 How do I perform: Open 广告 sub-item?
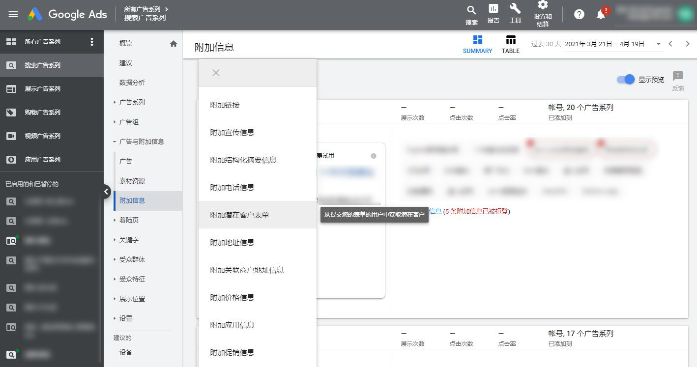pos(126,161)
